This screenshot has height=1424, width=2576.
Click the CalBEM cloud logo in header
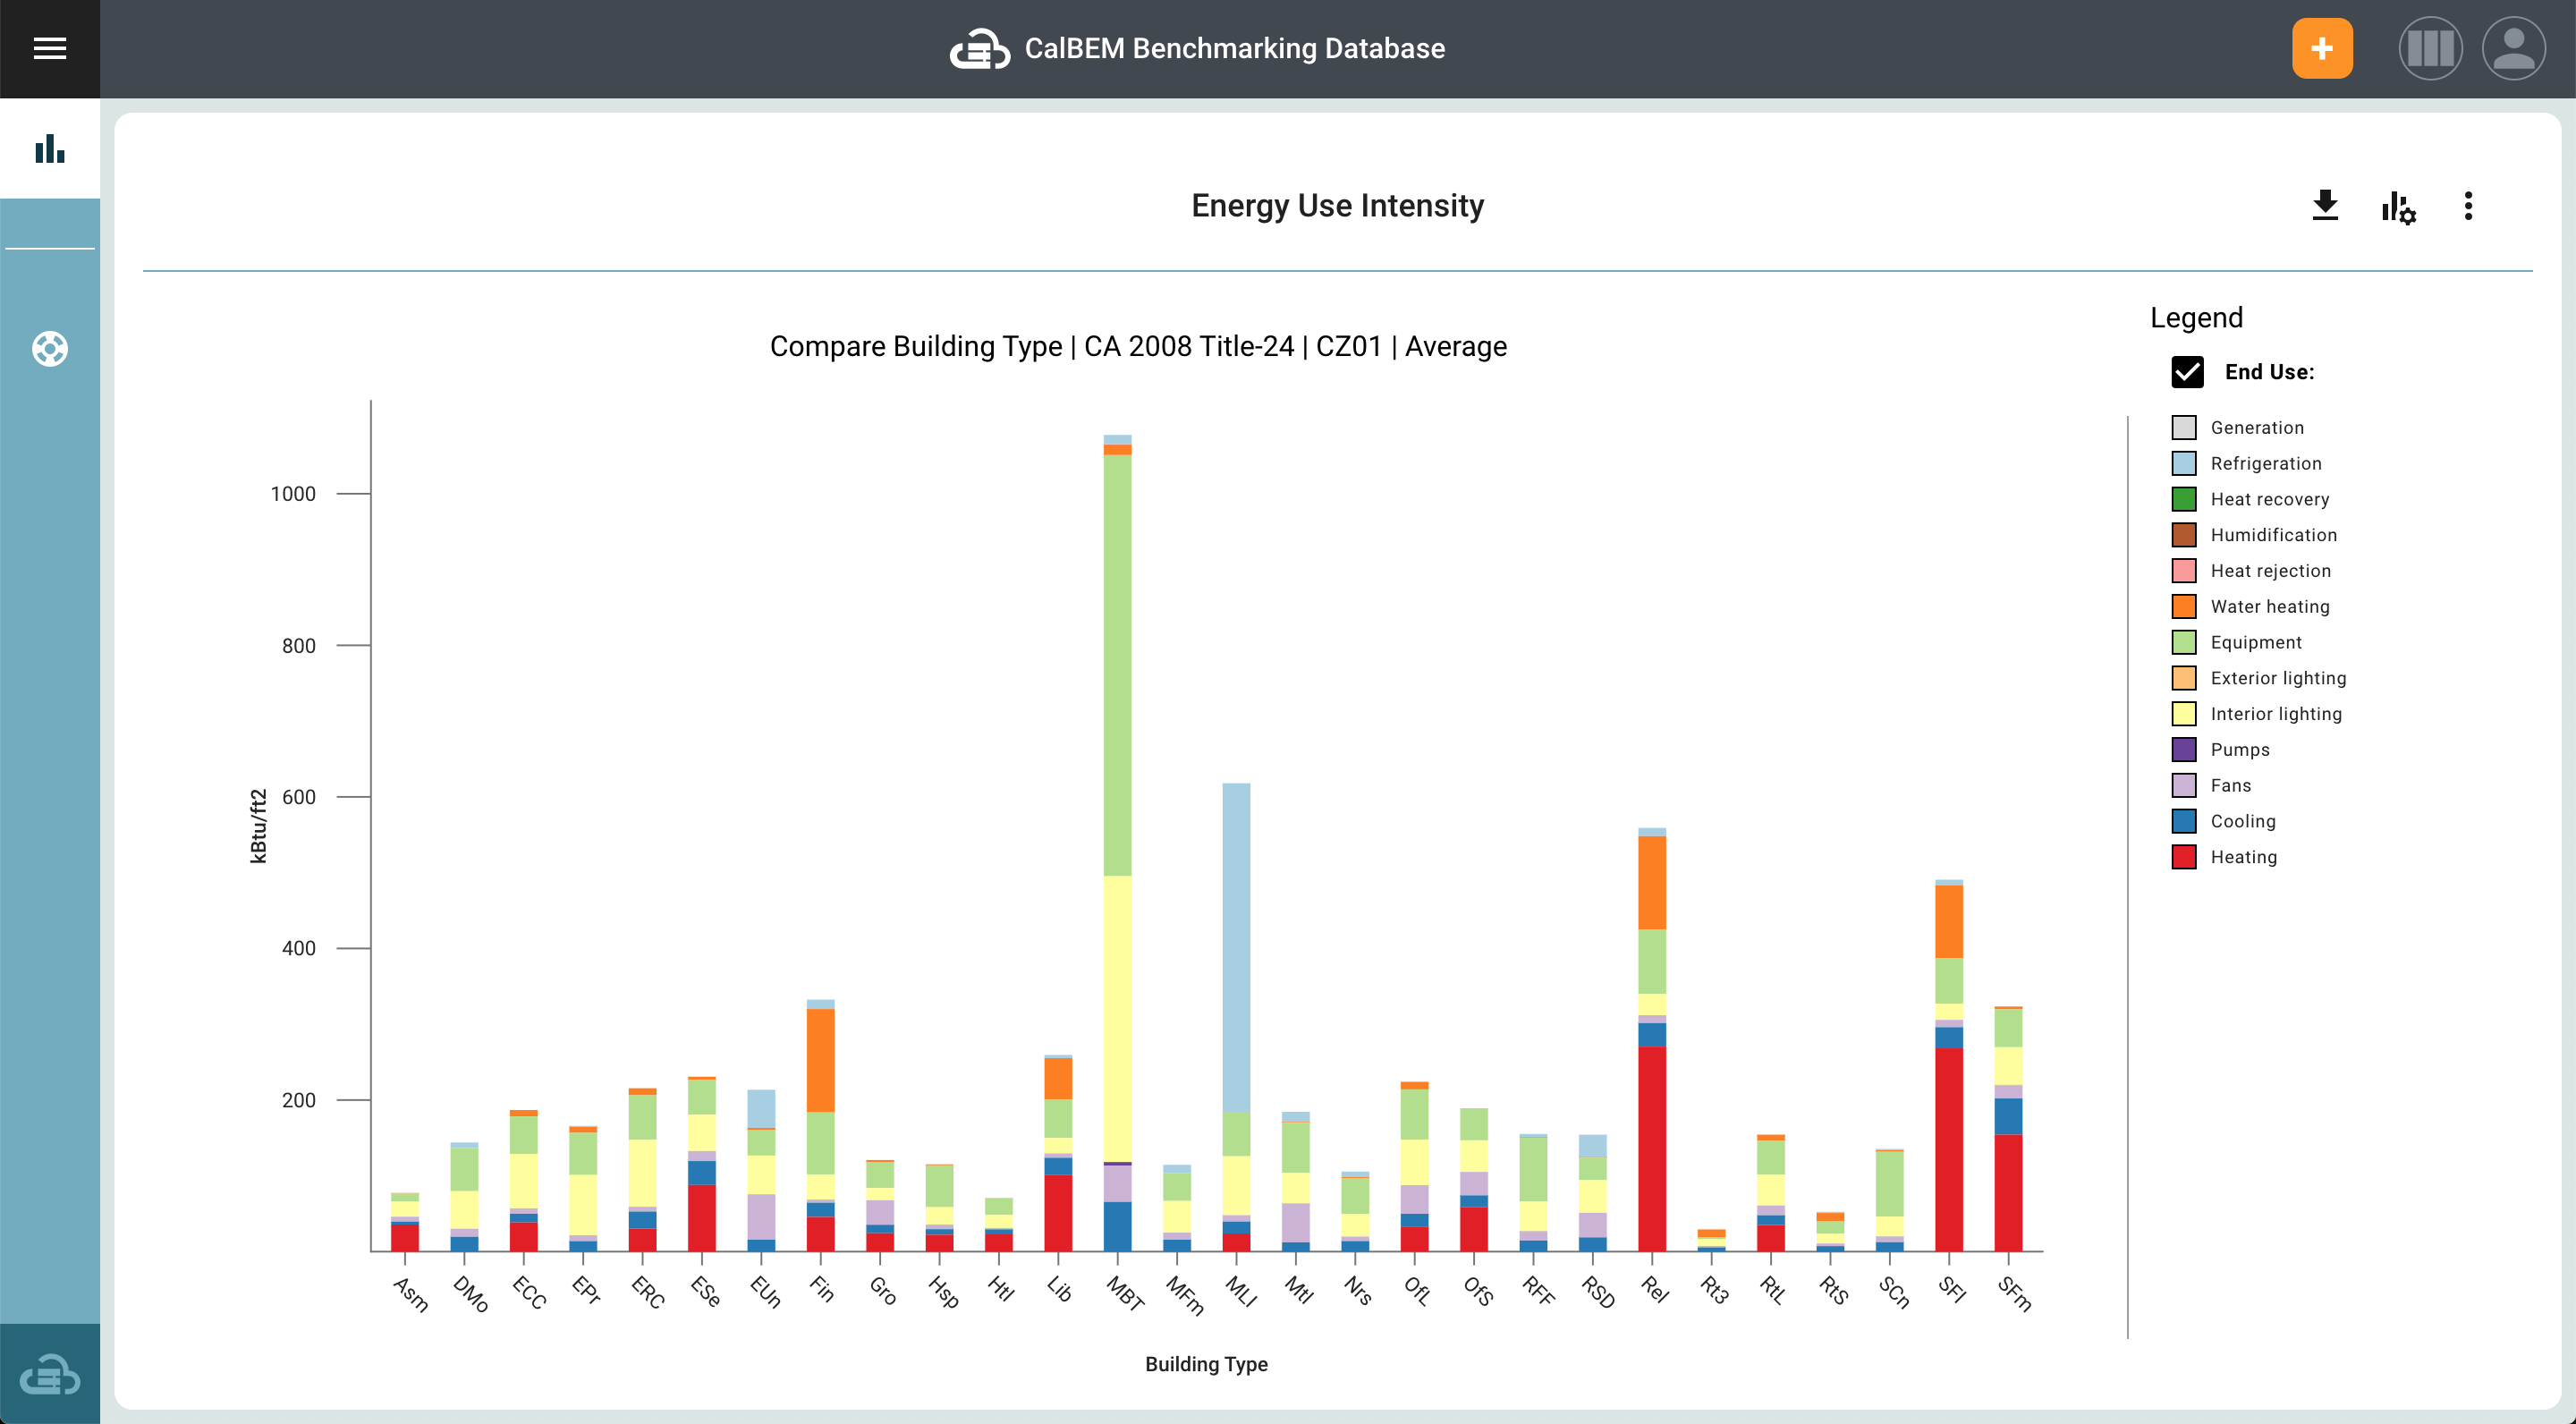pos(979,47)
